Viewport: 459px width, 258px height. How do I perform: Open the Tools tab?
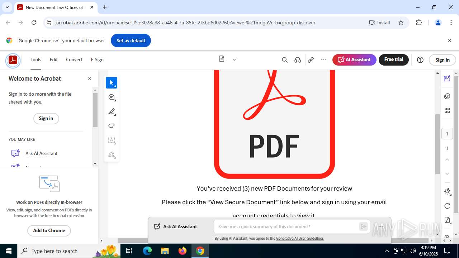[36, 60]
